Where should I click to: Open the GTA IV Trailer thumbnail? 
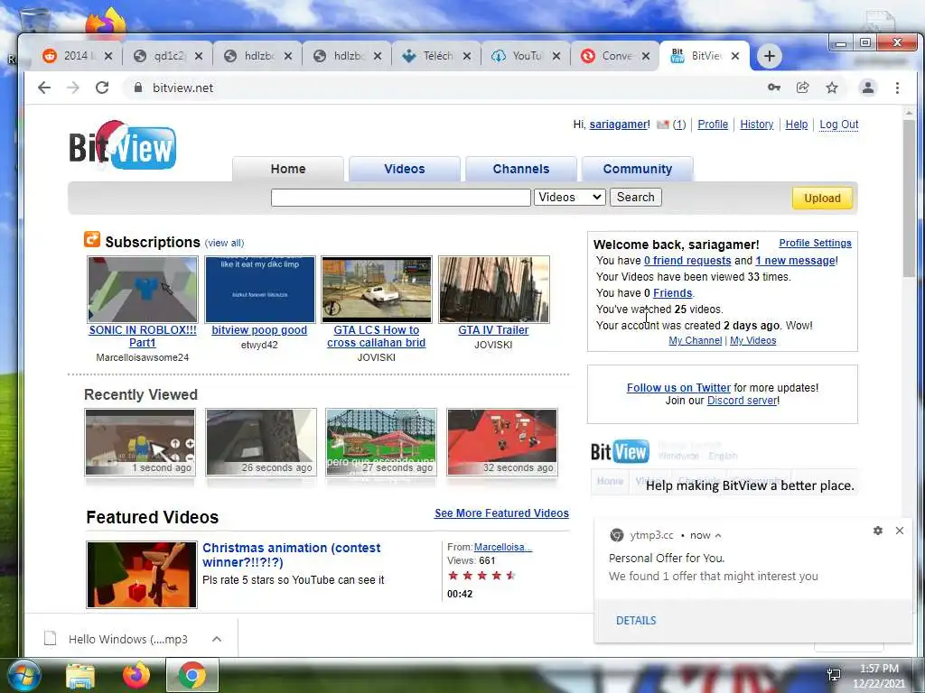[x=494, y=290]
